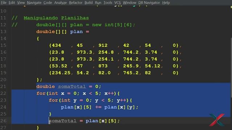Click the vertical editor scrollbar thumb
The image size is (232, 130).
(231, 68)
